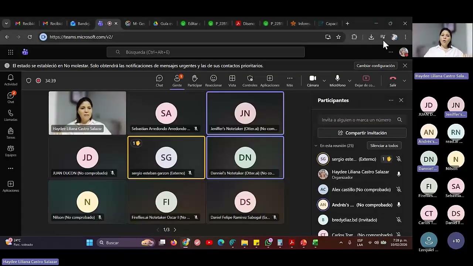This screenshot has width=473, height=266.
Task: Select Daniel Felipe Ramirez Sabogal tile
Action: (x=245, y=202)
